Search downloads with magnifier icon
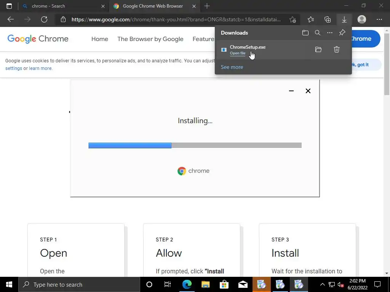390x292 pixels. pyautogui.click(x=318, y=33)
